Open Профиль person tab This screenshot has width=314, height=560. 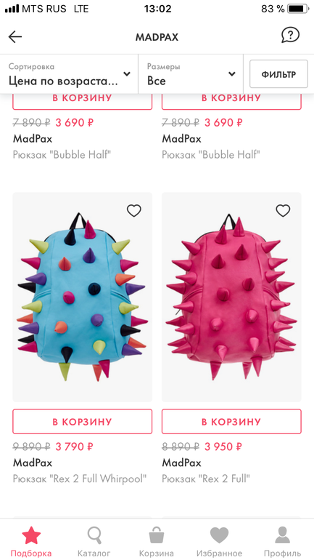(x=282, y=541)
